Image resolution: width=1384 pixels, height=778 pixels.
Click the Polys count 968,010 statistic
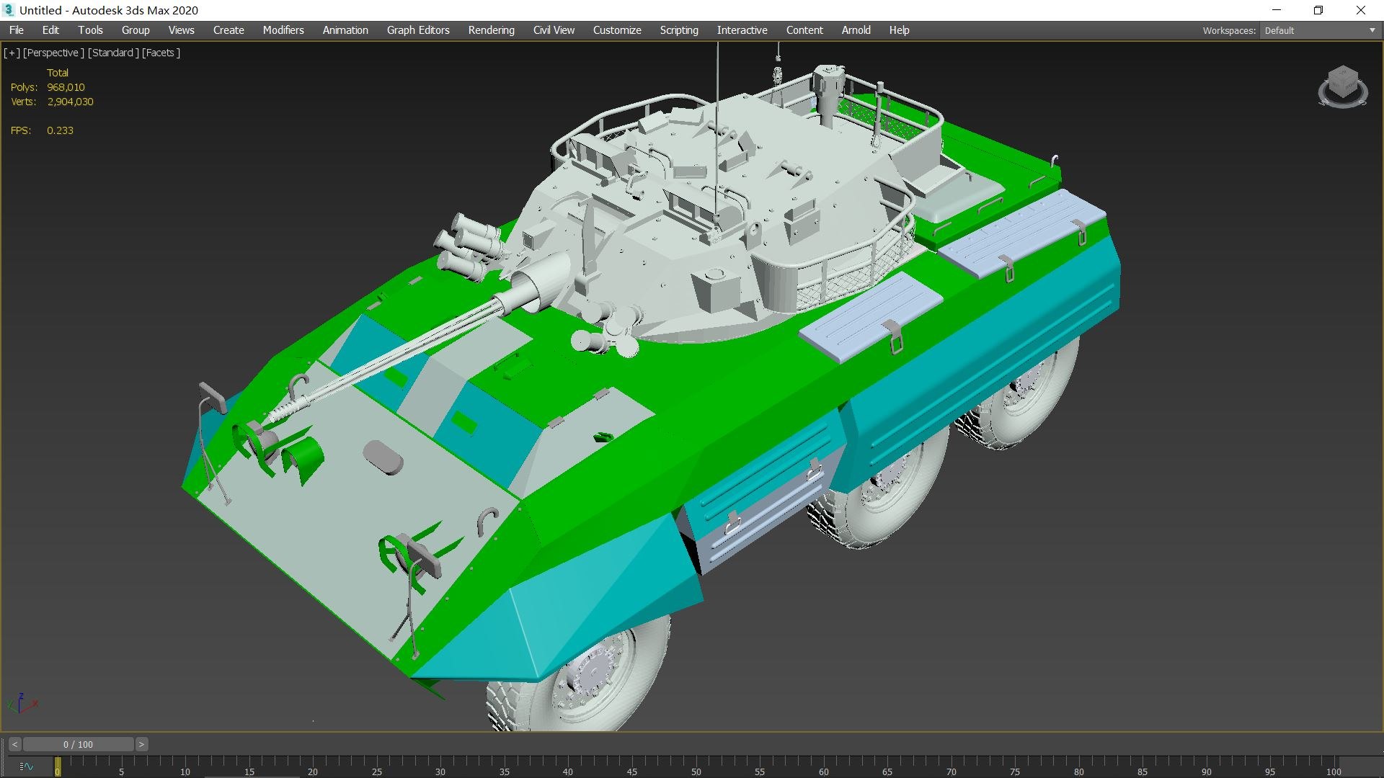(x=66, y=87)
